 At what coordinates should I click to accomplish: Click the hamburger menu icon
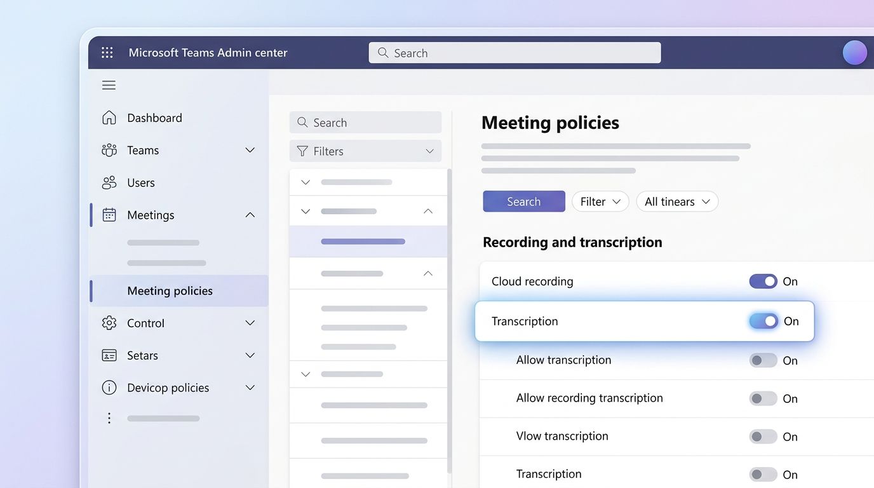(109, 85)
